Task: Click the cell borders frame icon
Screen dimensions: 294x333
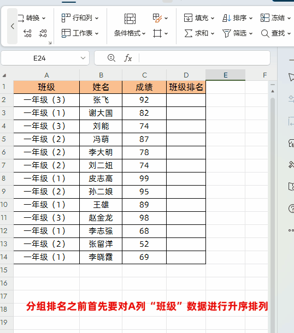Action: point(157,33)
